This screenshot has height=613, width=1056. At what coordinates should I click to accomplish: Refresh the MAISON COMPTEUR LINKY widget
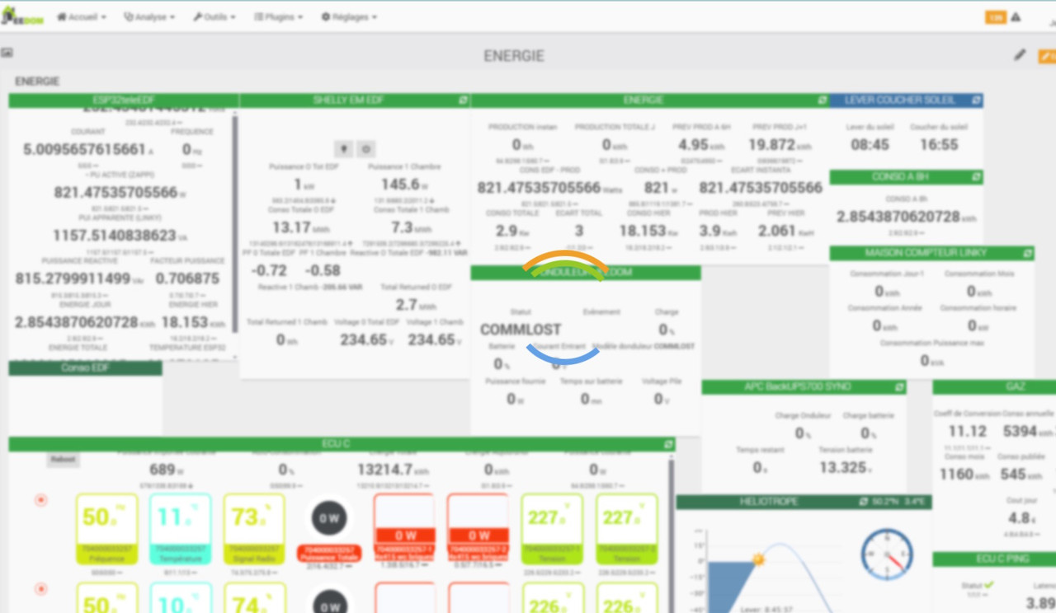pyautogui.click(x=1027, y=252)
